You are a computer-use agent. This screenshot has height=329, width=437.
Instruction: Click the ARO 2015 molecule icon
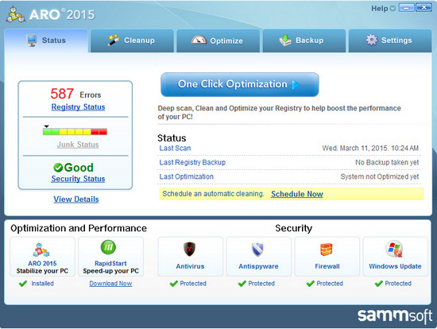tap(41, 250)
